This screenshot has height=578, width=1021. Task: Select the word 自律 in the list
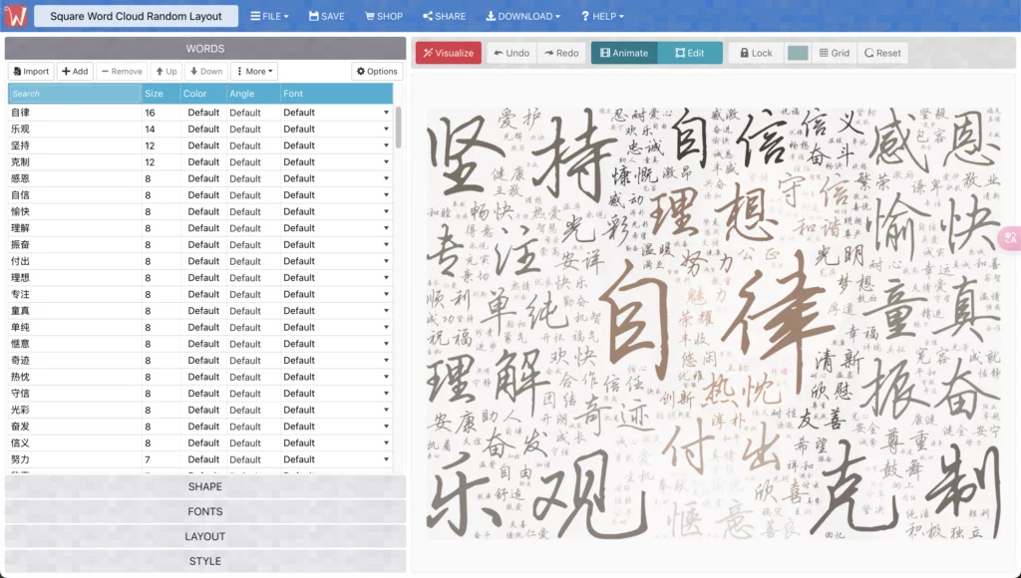point(20,113)
